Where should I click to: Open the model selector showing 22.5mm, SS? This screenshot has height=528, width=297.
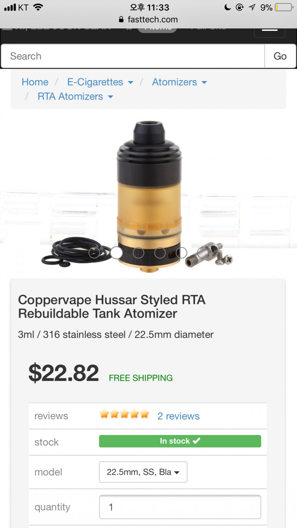(x=143, y=472)
